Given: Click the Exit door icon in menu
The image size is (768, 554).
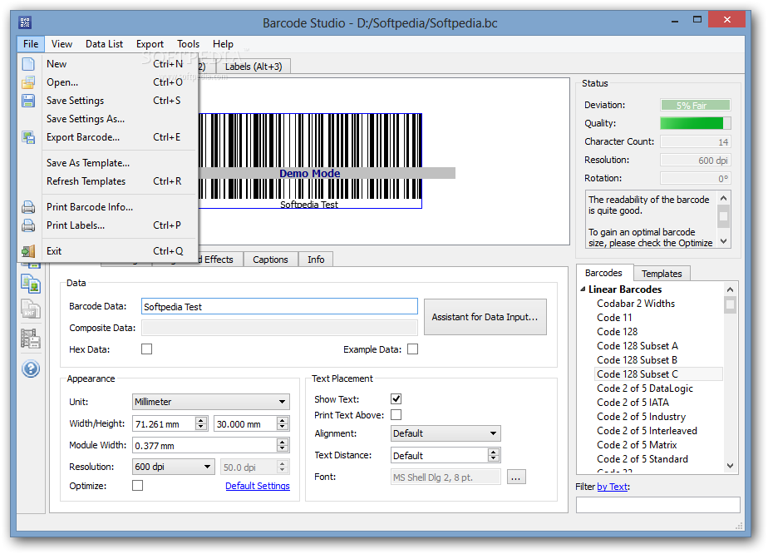Looking at the screenshot, I should [28, 251].
